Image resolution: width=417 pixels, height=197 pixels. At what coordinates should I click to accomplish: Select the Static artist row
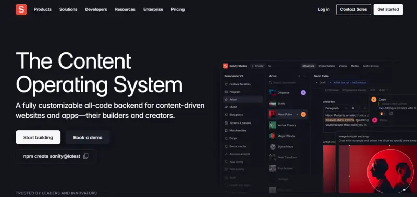(288, 103)
